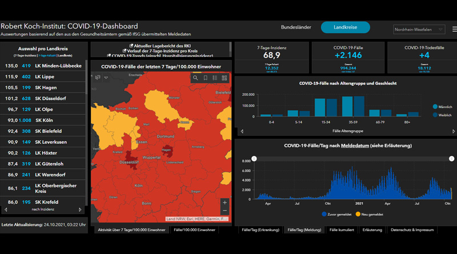Select SK Köln row
Image resolution: width=457 pixels, height=254 pixels.
click(x=42, y=120)
